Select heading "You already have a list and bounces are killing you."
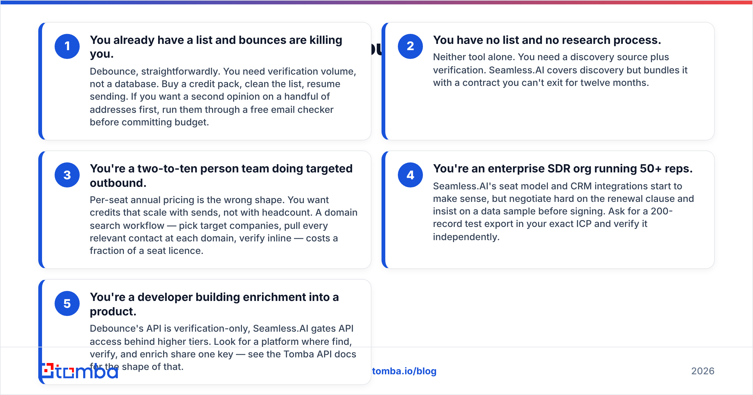 coord(216,47)
